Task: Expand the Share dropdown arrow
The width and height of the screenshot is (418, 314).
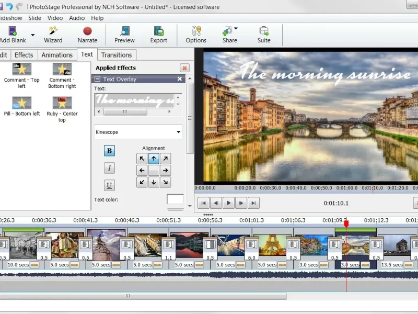Action: tap(236, 29)
